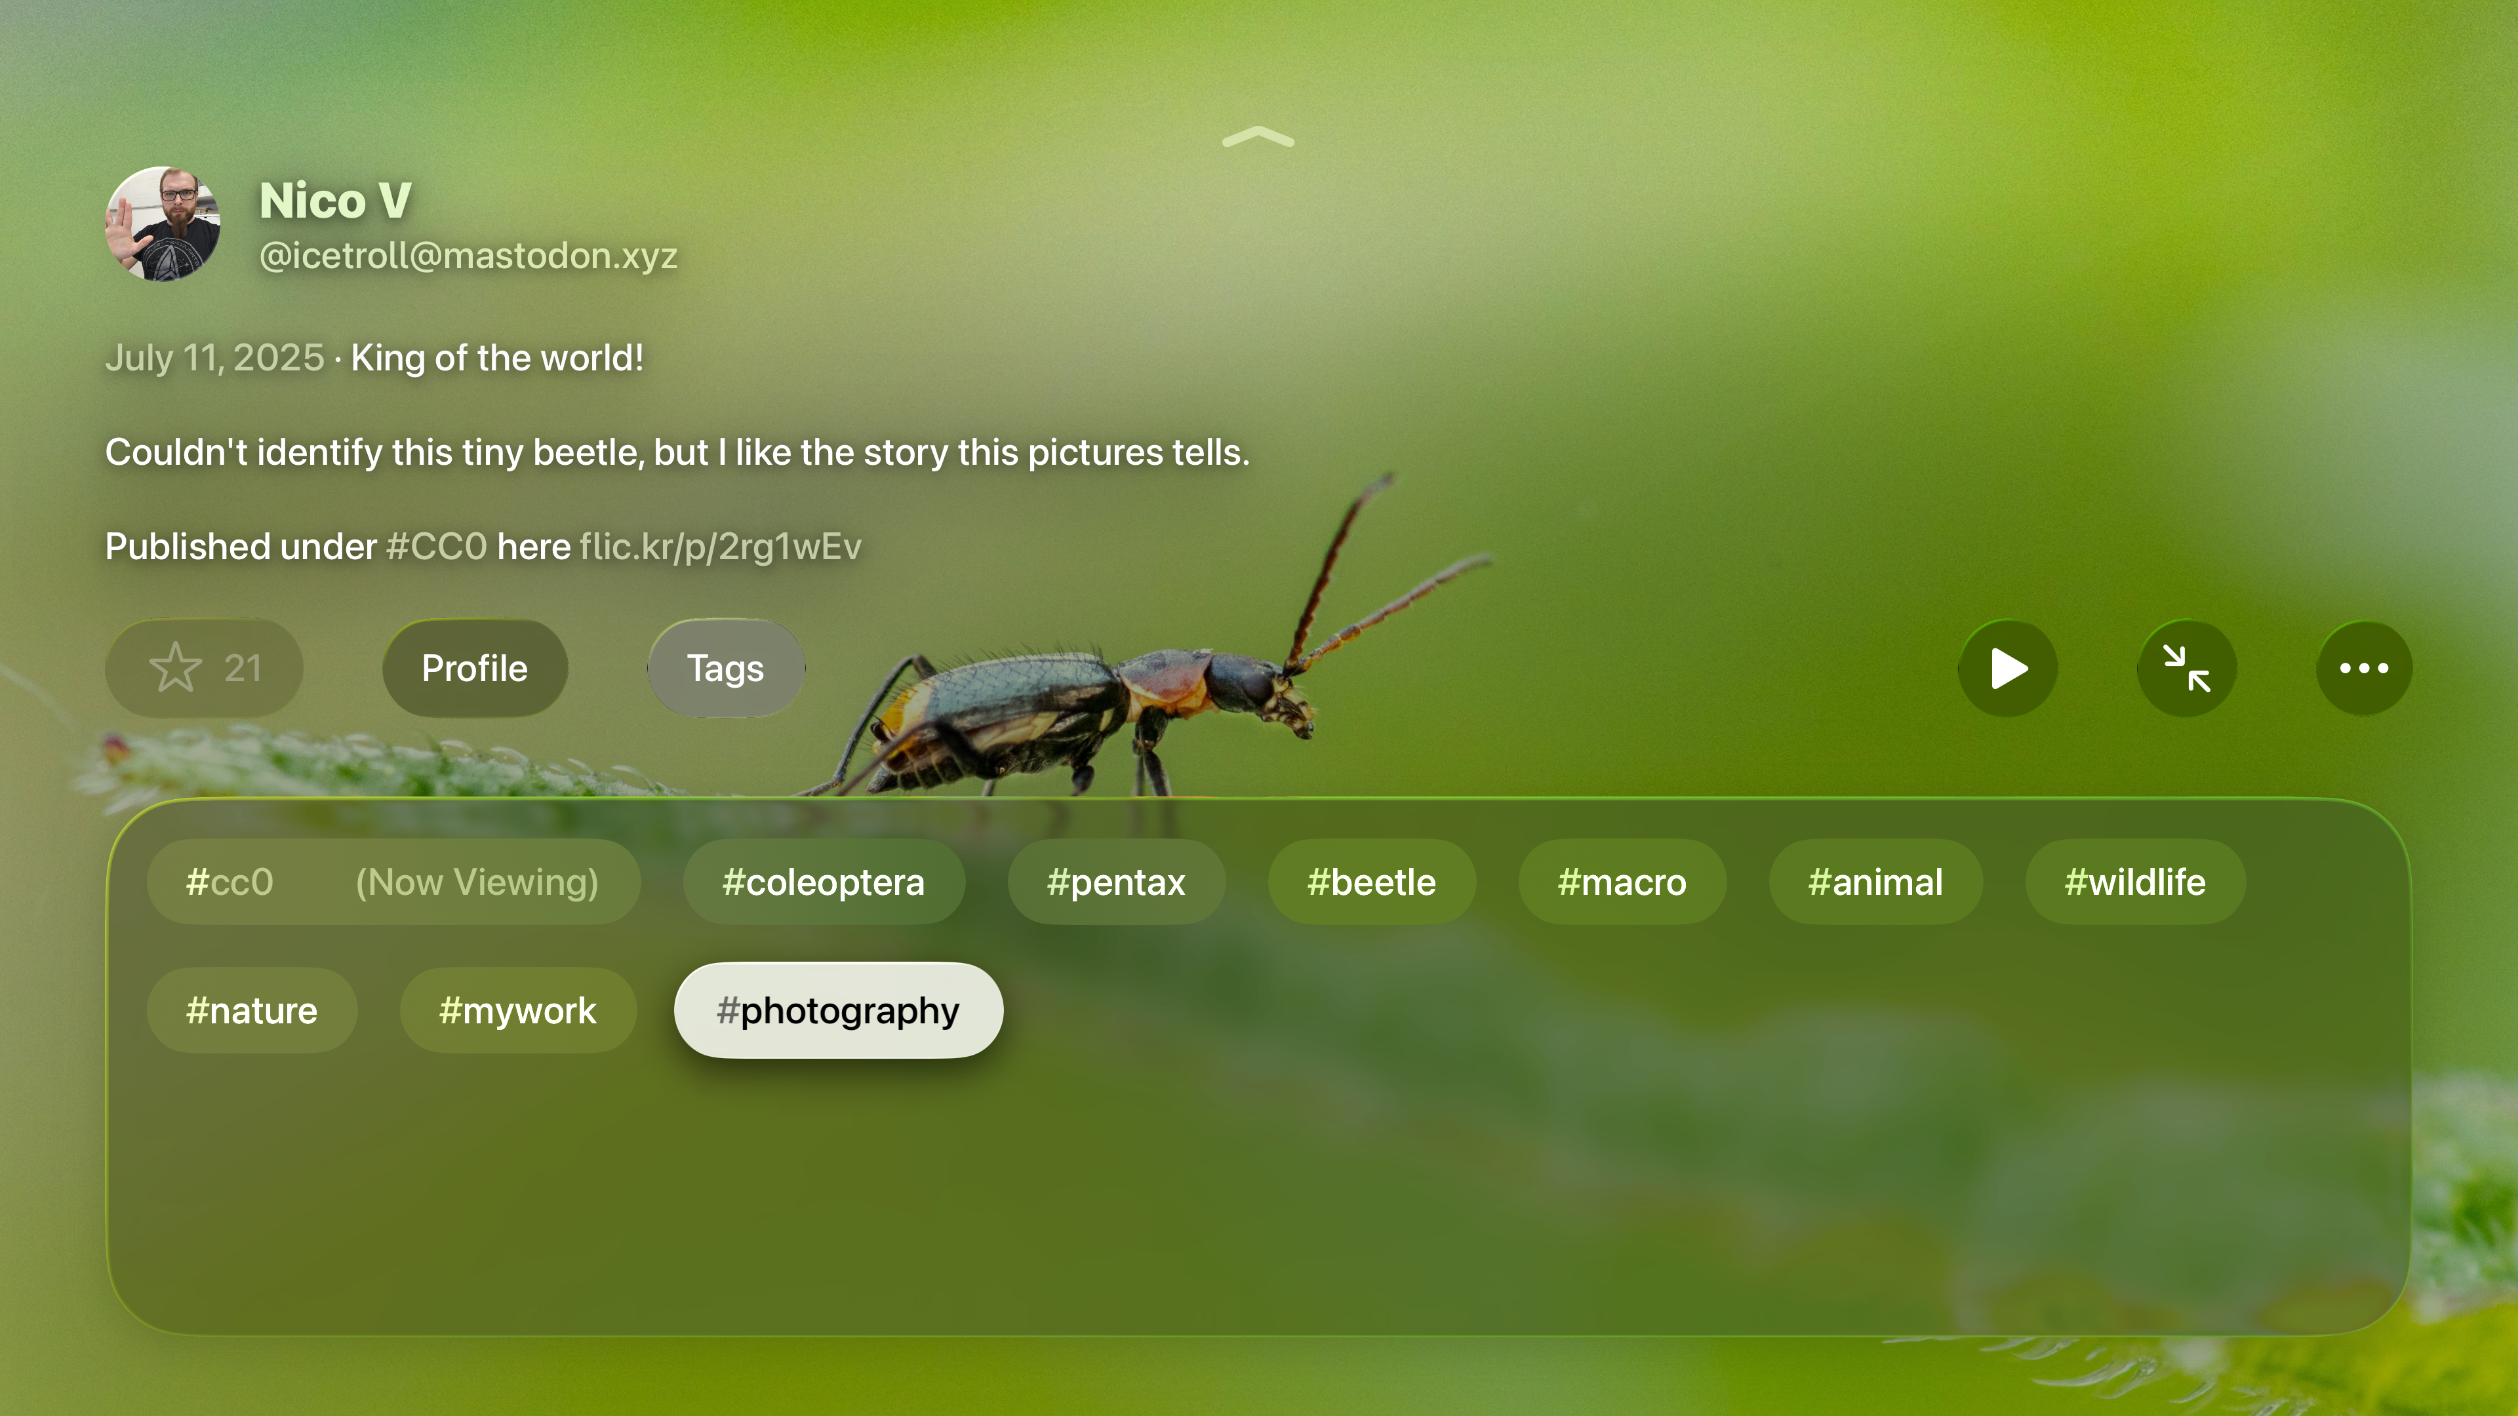Browse the #animal tag
This screenshot has height=1416, width=2518.
coord(1875,882)
